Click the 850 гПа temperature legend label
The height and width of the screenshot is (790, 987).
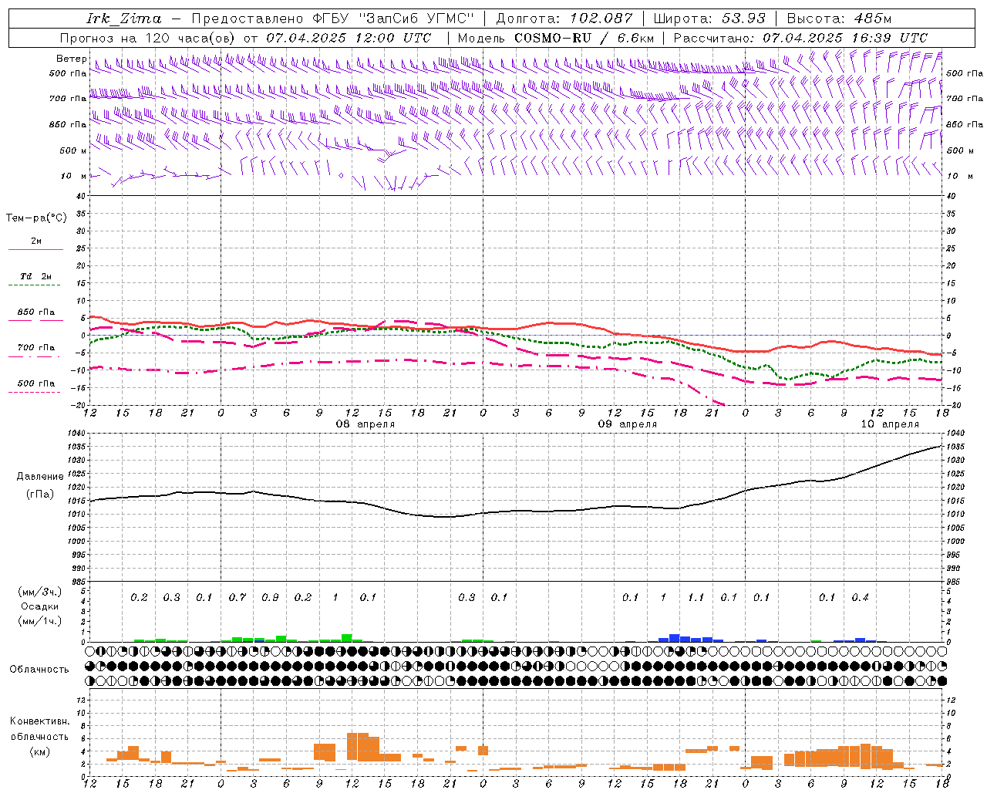click(36, 312)
